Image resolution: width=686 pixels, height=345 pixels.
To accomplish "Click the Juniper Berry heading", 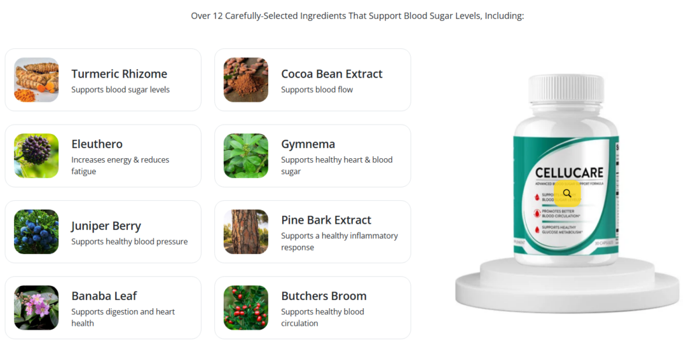I will [x=107, y=226].
